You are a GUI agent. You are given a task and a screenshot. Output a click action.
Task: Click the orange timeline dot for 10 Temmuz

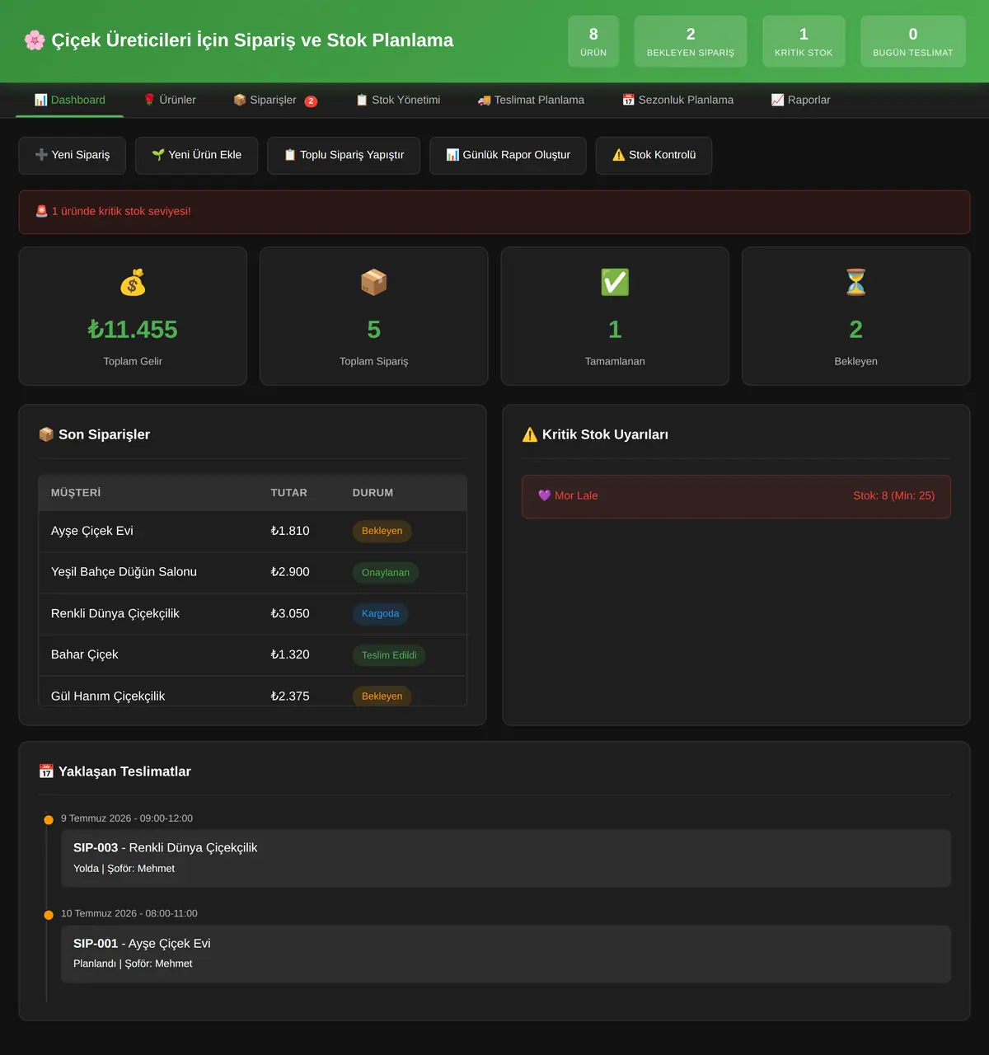coord(49,915)
